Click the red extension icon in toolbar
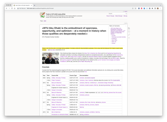167x122 pixels. [142, 8]
